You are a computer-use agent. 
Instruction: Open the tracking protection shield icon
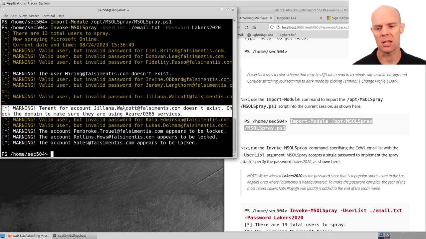point(272,27)
